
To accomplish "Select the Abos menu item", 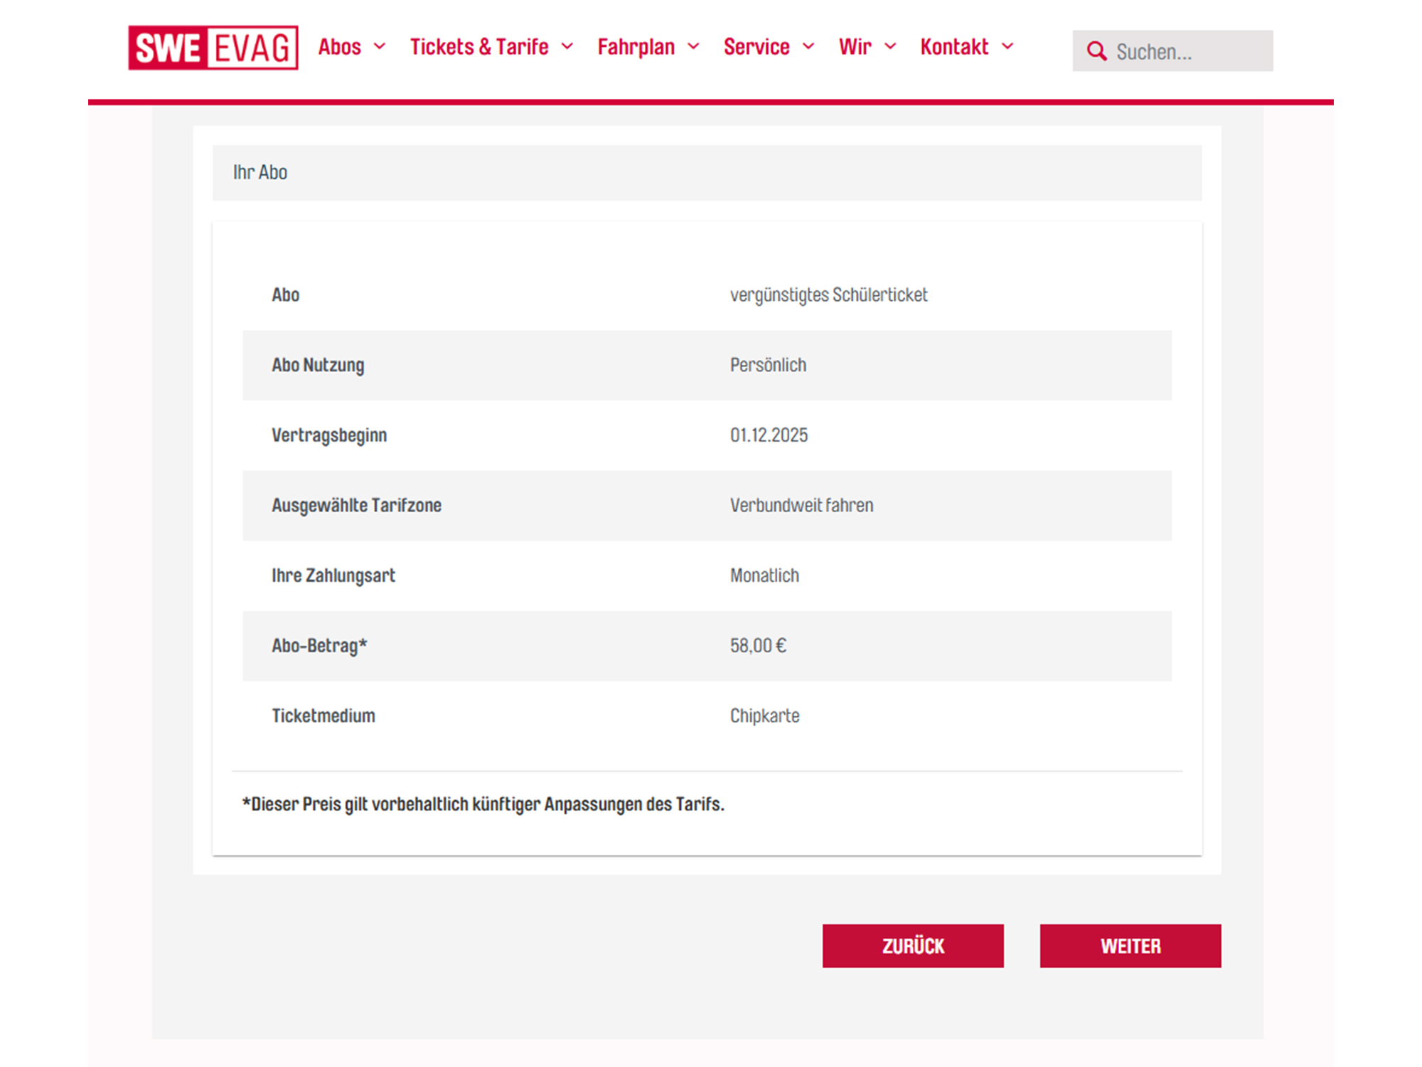I will (340, 47).
